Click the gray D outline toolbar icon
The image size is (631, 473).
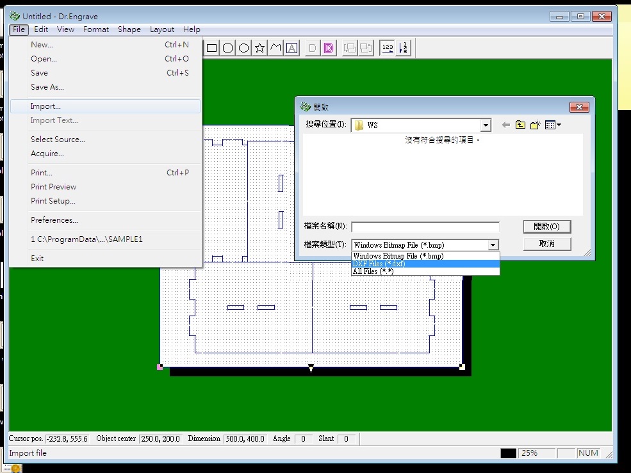click(312, 48)
